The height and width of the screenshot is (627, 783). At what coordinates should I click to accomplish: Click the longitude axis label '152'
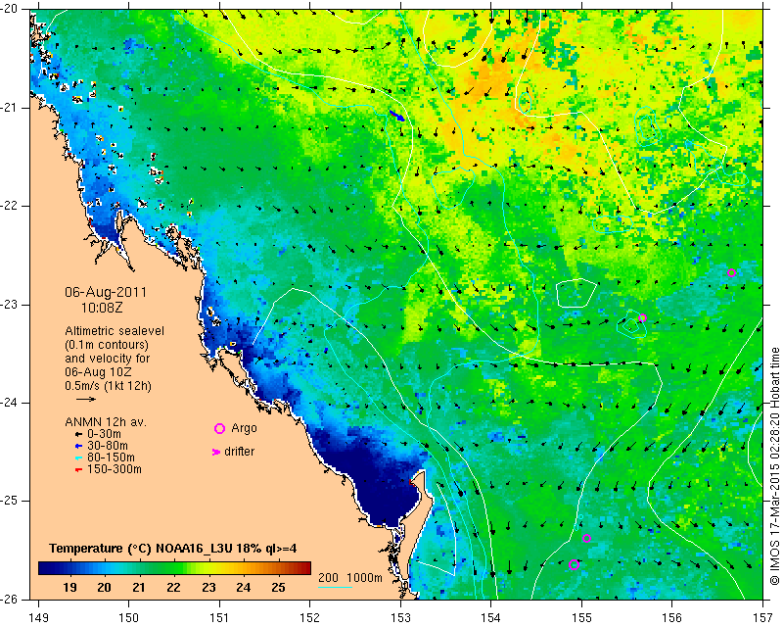click(x=310, y=618)
